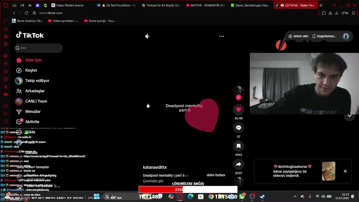Screen dimensions: 359x202
Task: Open the Video ayrıntıları bookmark
Action: coord(63,21)
